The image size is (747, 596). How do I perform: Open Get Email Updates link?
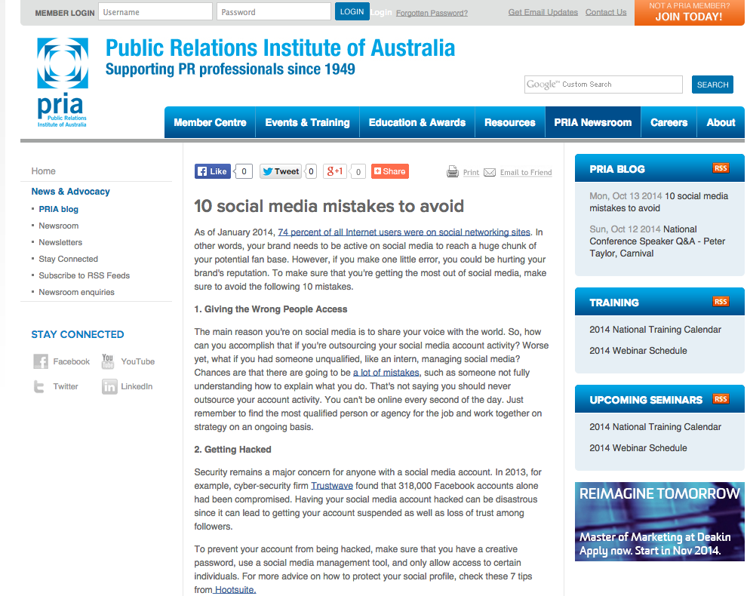pos(543,12)
